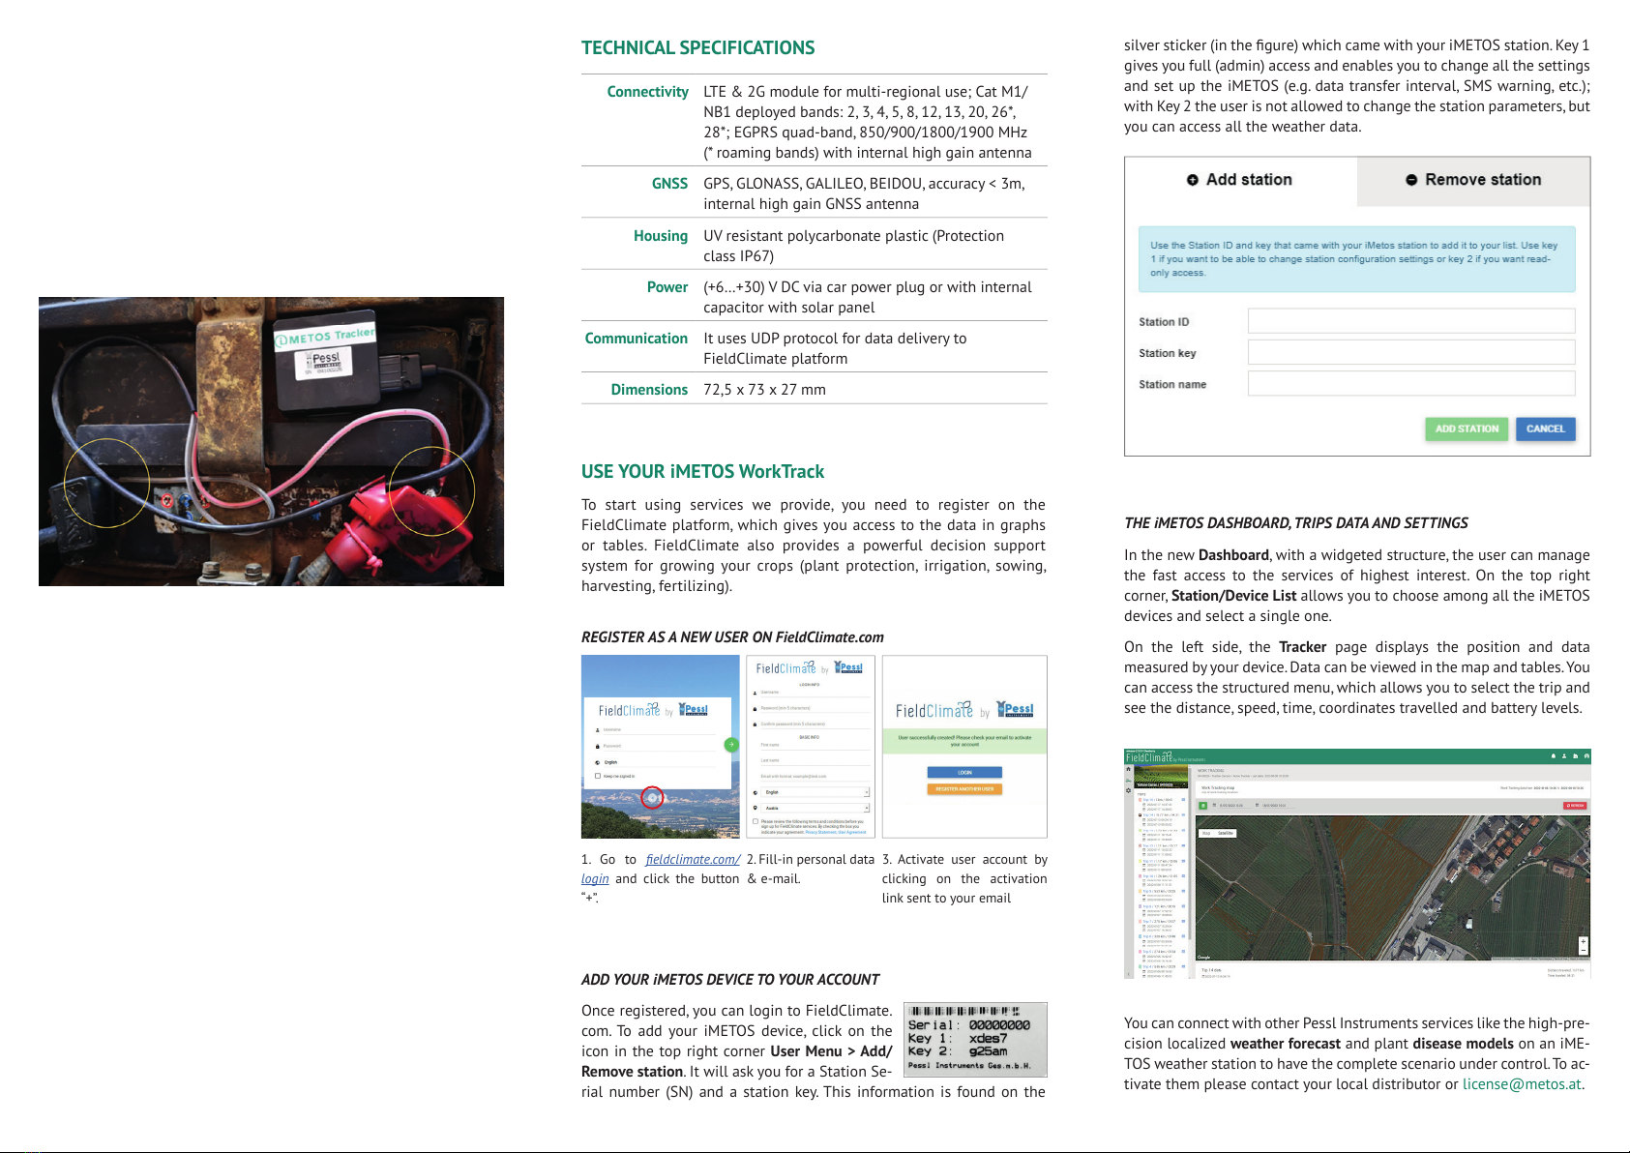Click the "Dimensions" specification label
The height and width of the screenshot is (1153, 1630).
point(649,389)
